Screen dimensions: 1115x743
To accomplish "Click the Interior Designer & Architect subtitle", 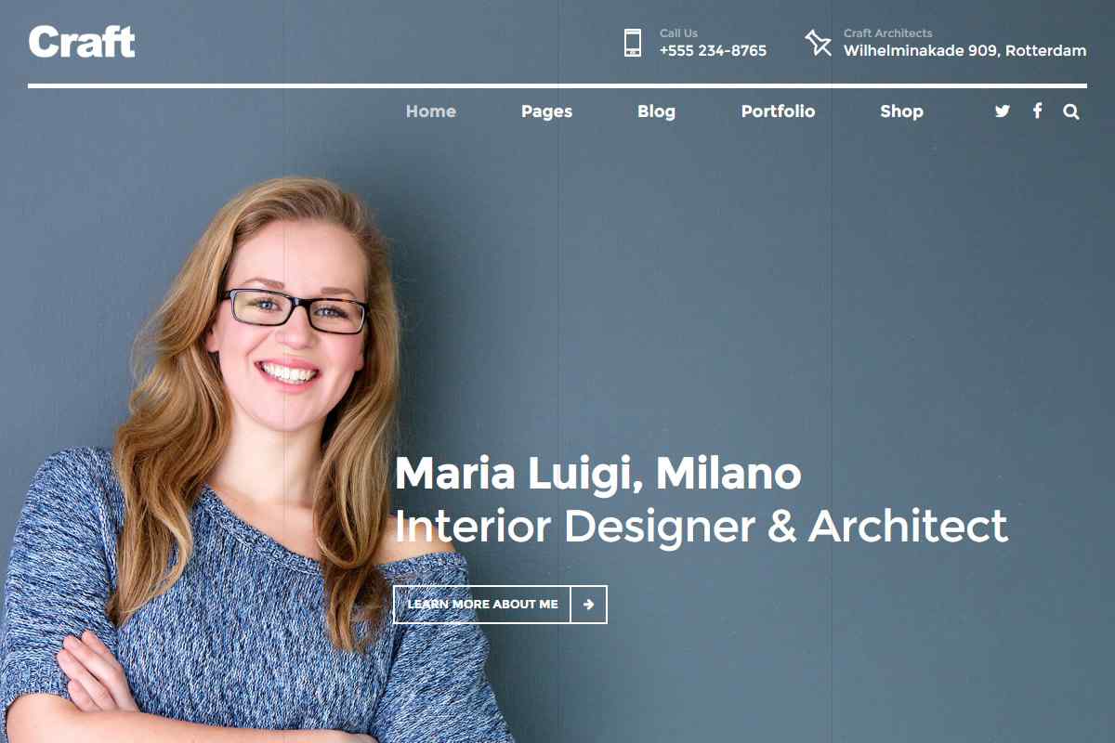I will [702, 526].
